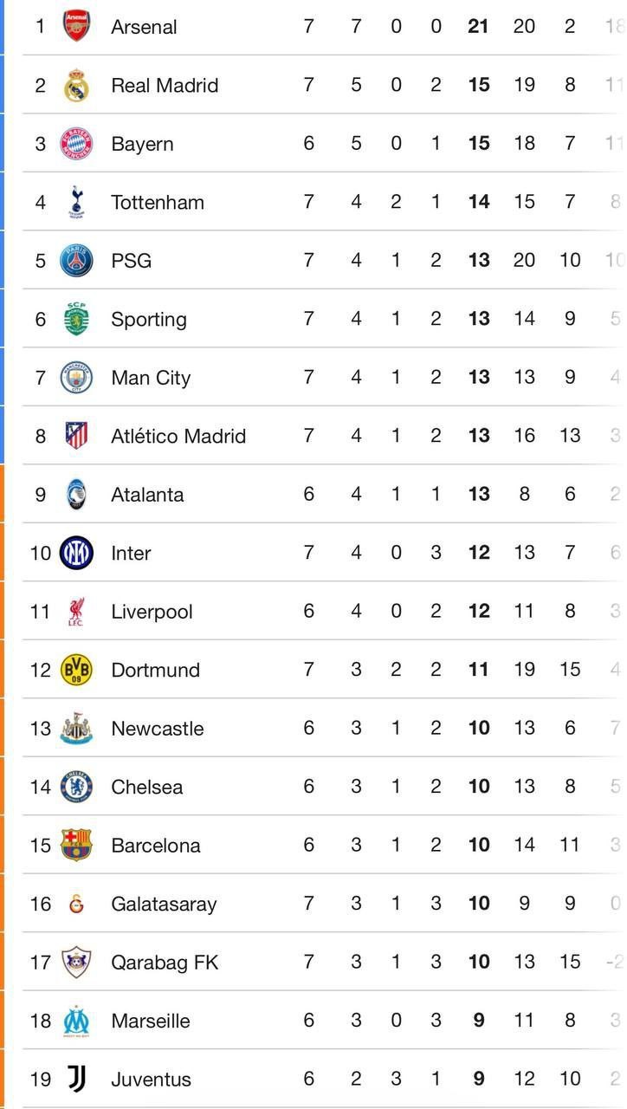Click Atalanta's position number 9
The height and width of the screenshot is (1109, 627).
point(40,494)
